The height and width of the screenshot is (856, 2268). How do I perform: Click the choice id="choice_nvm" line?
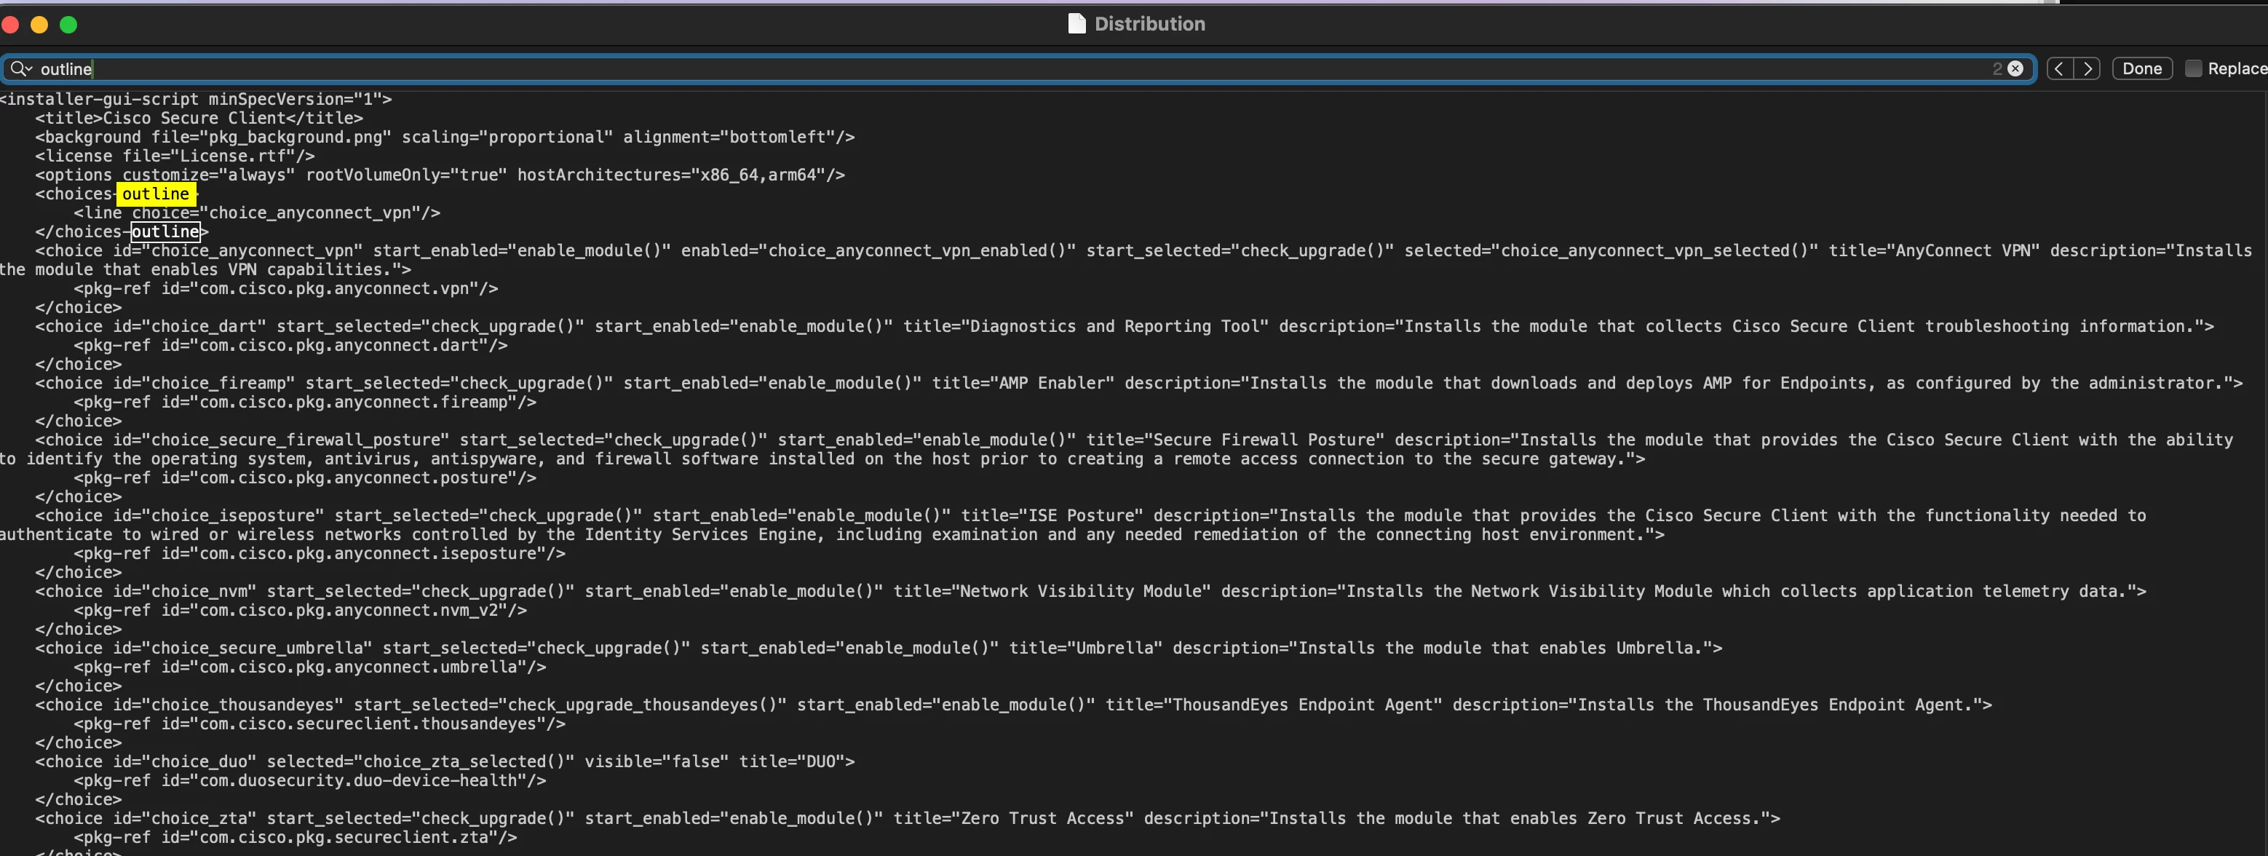click(x=1091, y=592)
